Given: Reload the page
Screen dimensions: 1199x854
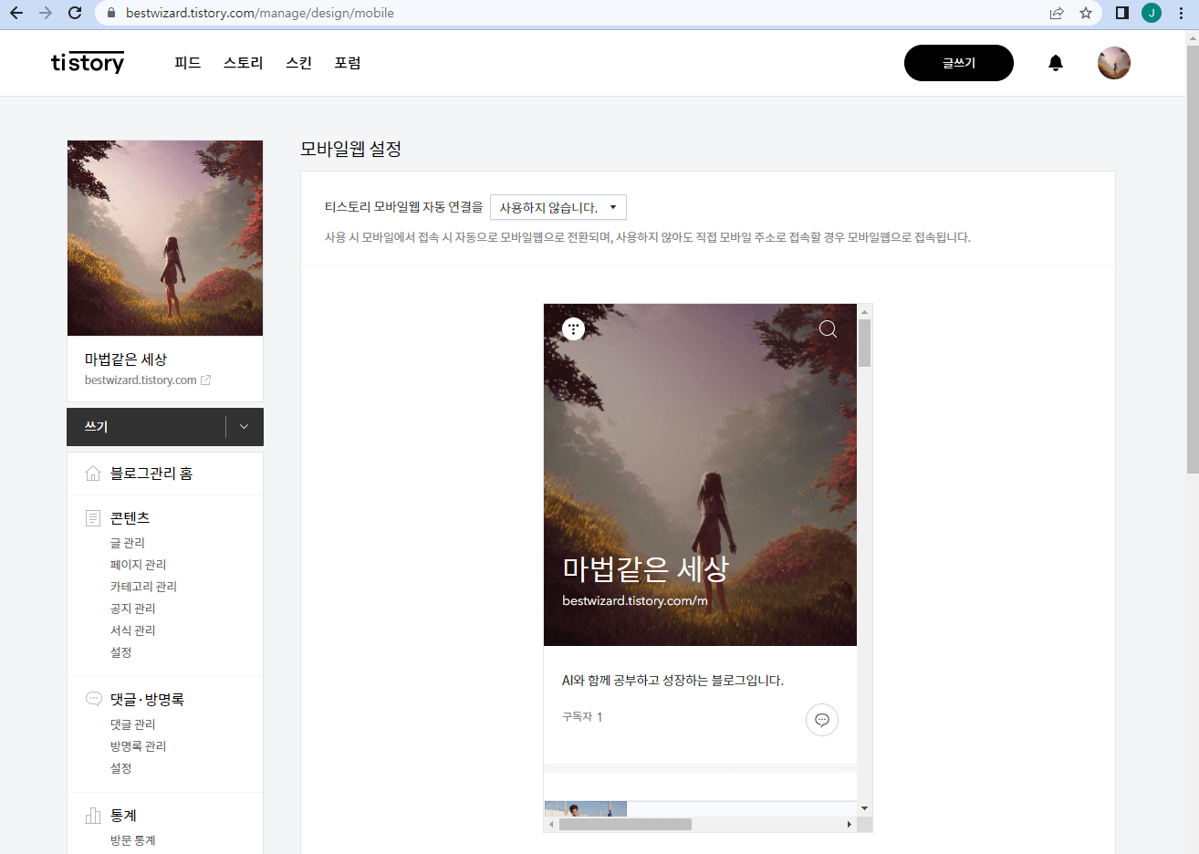Looking at the screenshot, I should click(x=75, y=13).
